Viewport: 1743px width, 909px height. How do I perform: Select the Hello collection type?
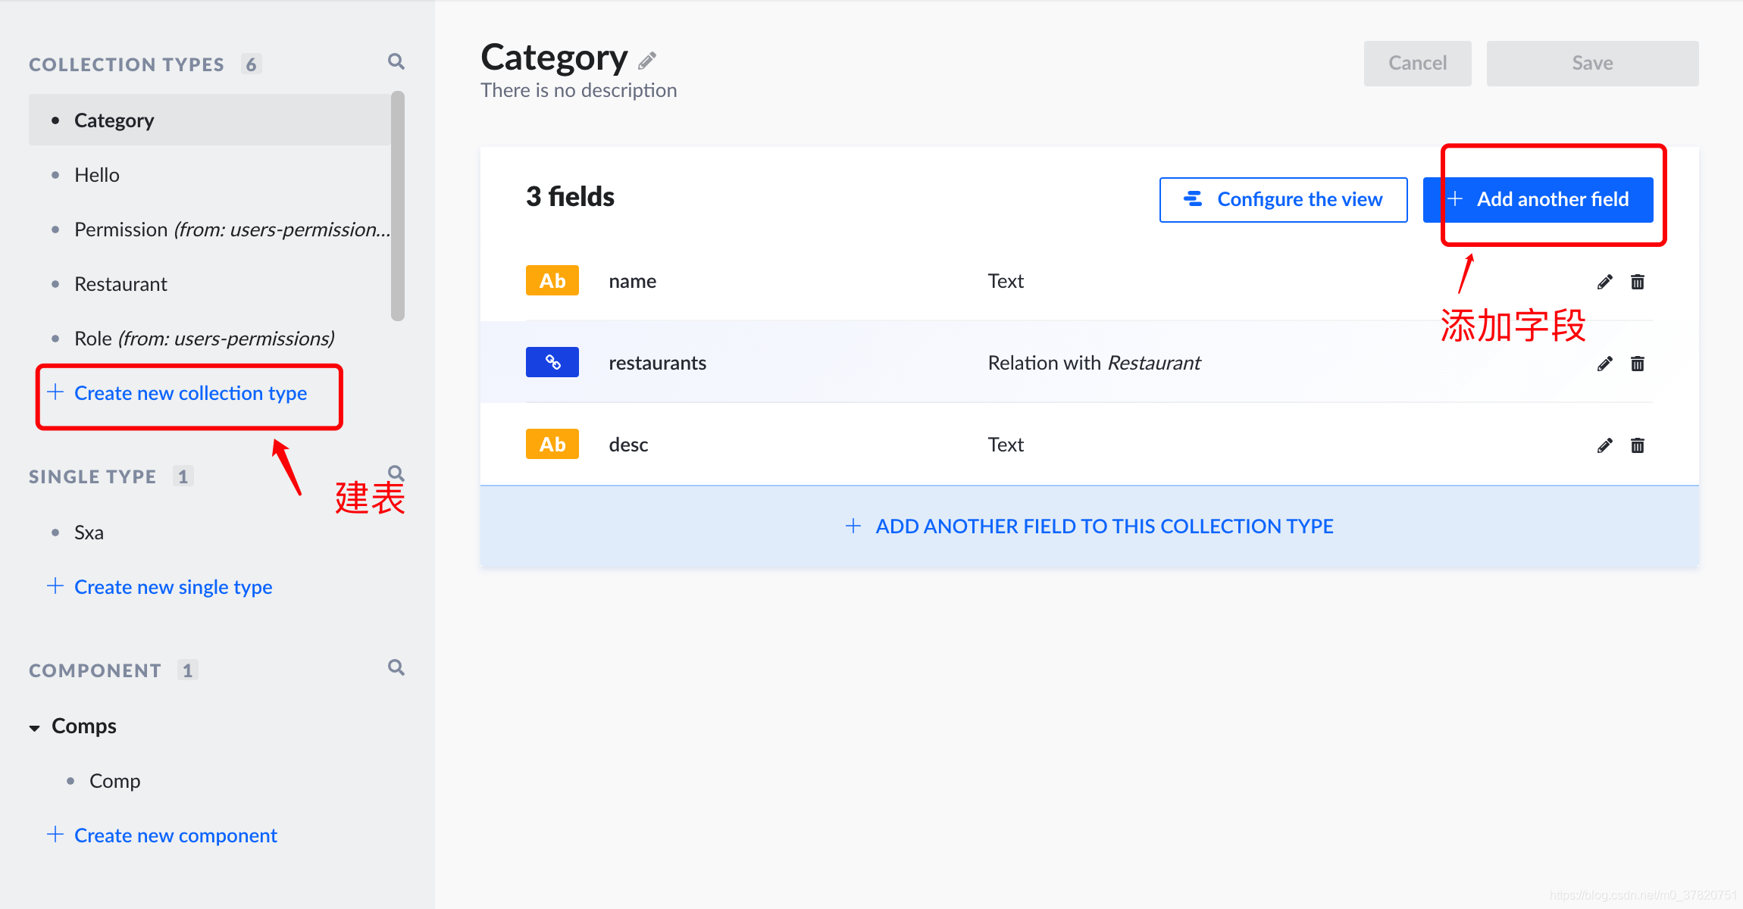[97, 175]
